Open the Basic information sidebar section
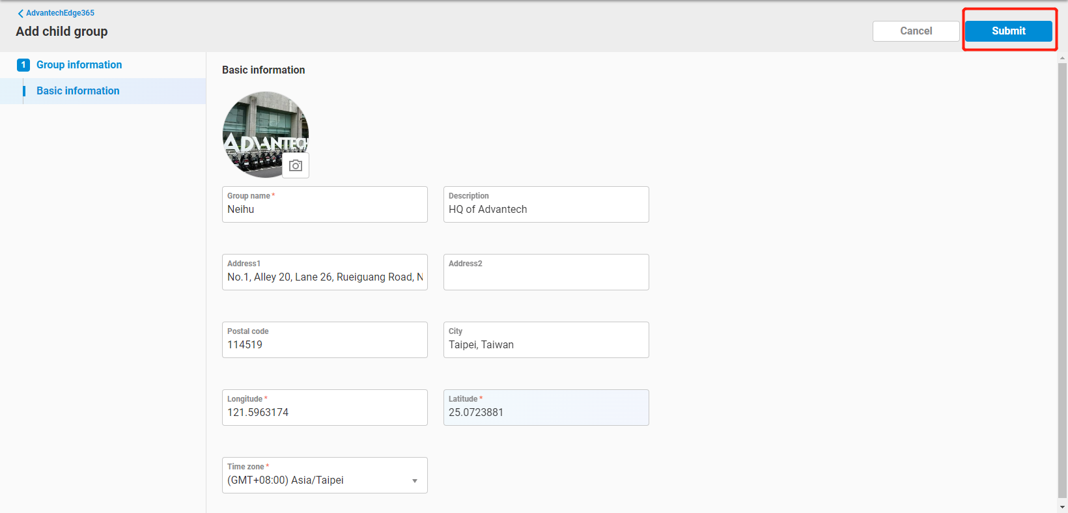 pyautogui.click(x=78, y=91)
